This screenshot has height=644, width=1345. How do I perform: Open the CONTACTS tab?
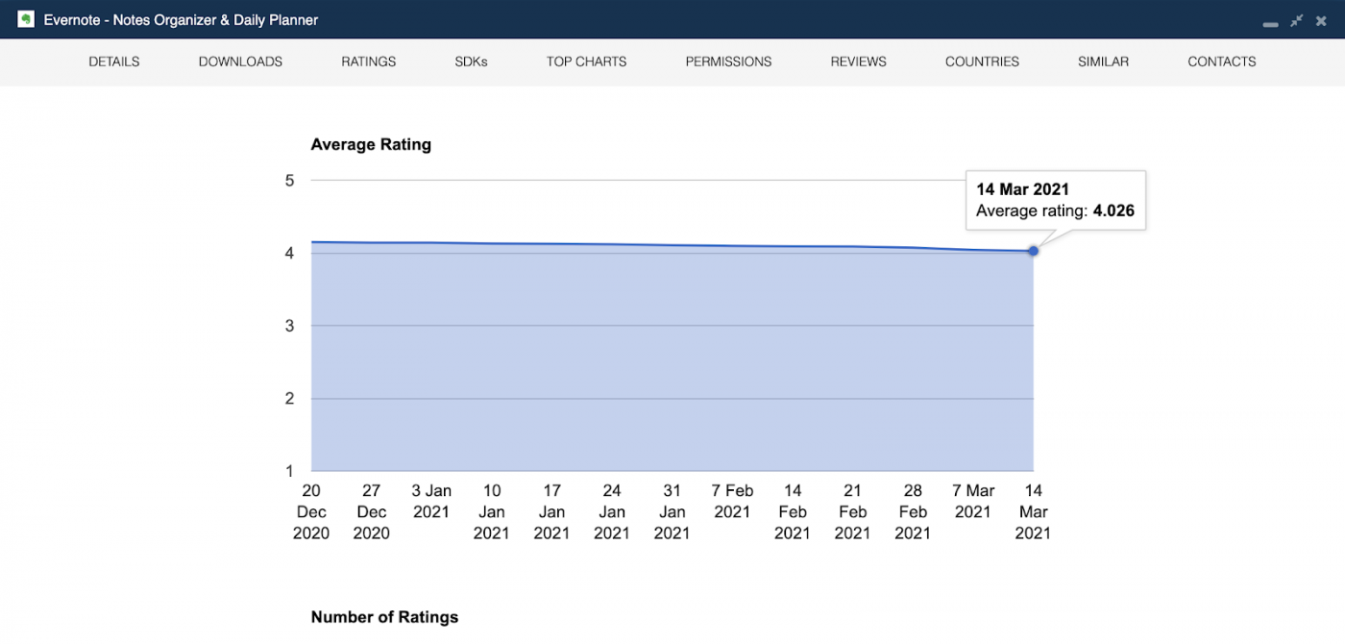tap(1222, 62)
